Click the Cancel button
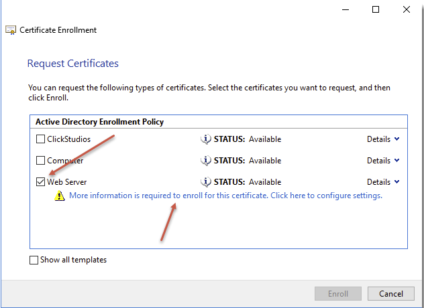Screen dimensions: 424x308 (390, 293)
